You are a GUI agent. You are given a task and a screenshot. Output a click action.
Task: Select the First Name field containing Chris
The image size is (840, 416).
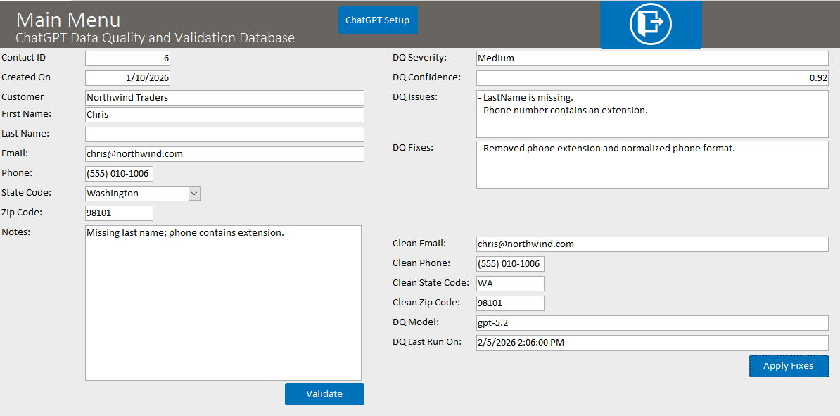pos(224,115)
